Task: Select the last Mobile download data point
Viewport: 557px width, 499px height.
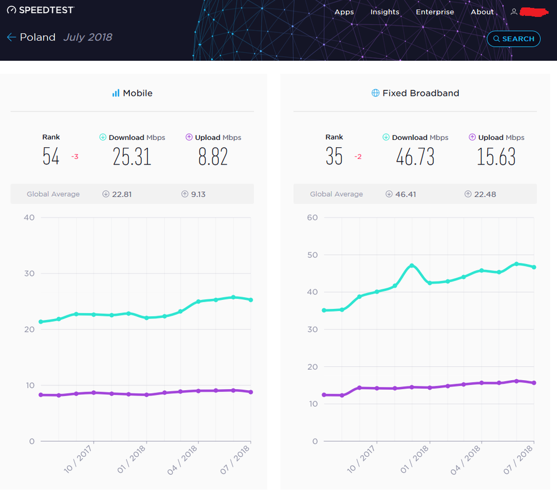Action: (x=250, y=300)
